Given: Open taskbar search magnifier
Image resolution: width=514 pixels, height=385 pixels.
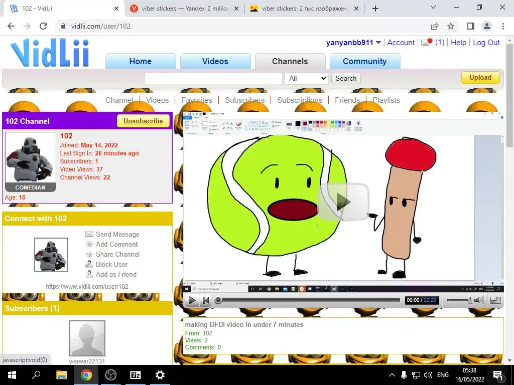Looking at the screenshot, I should click(36, 375).
